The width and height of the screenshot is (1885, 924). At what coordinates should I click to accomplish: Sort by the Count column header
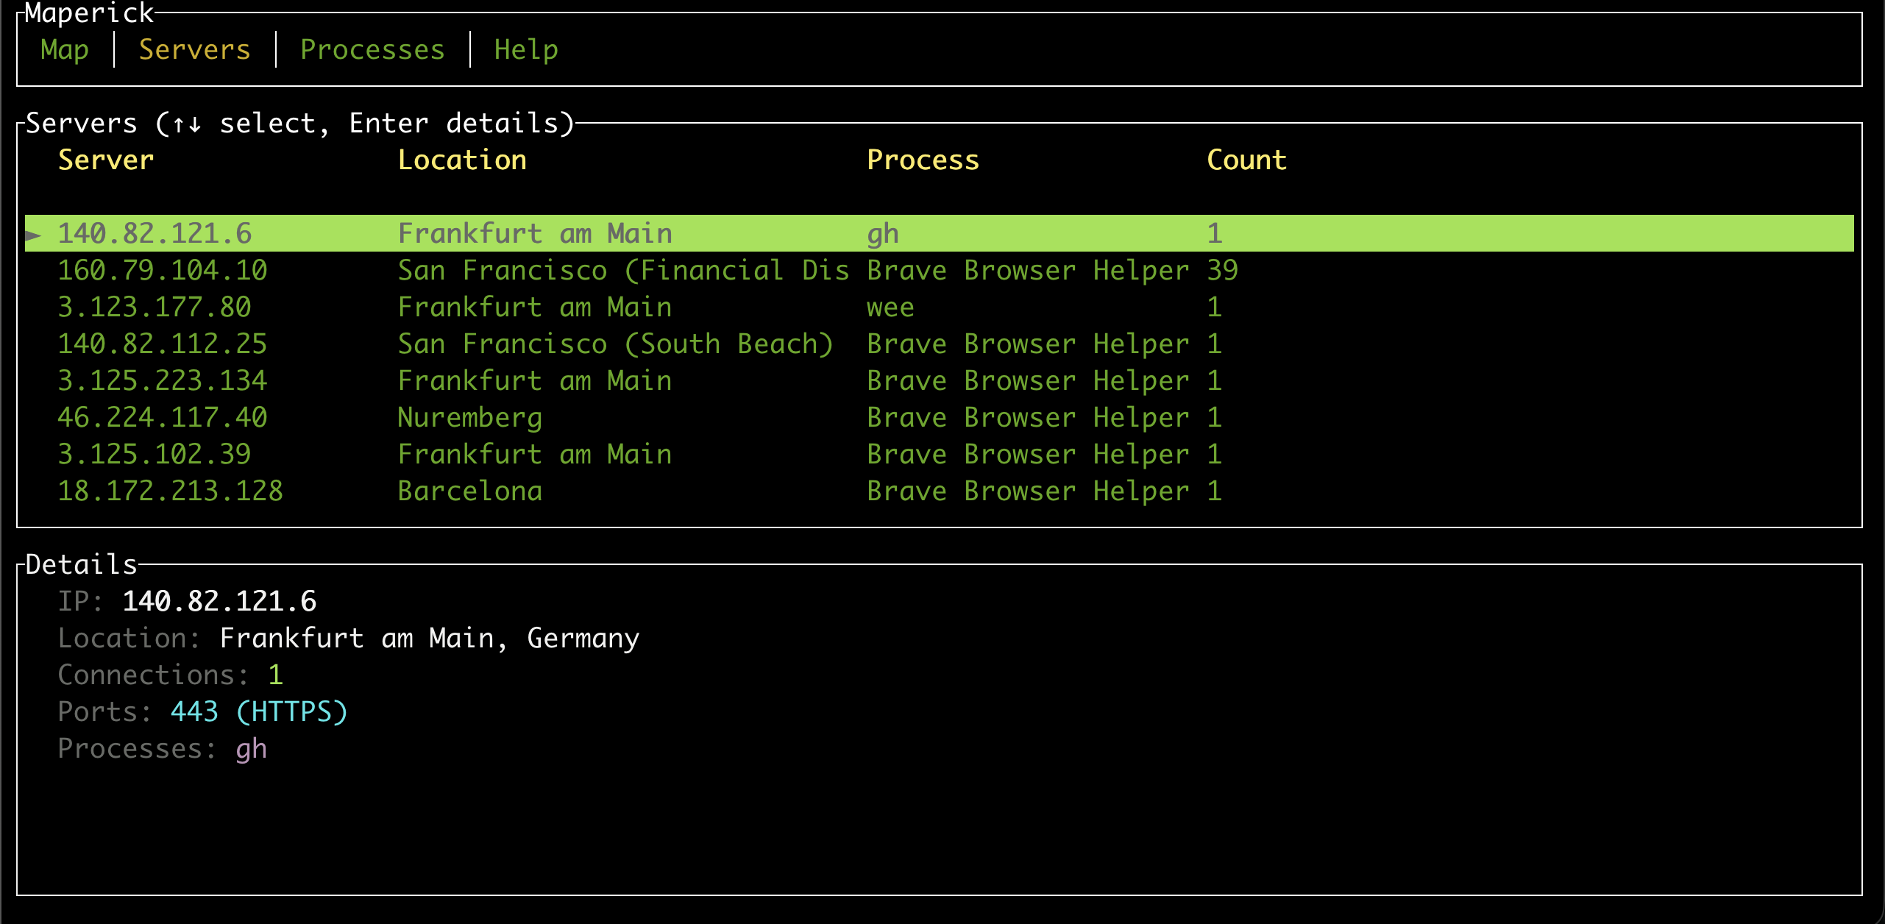click(x=1246, y=160)
